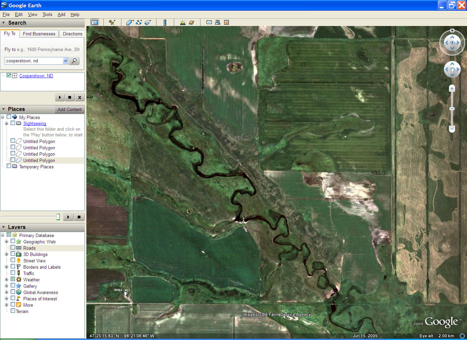Click the streaming status indicator icon
The width and height of the screenshot is (467, 340).
pos(462,336)
